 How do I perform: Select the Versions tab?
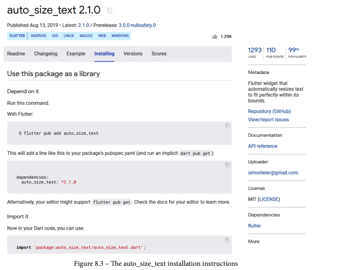coord(133,54)
